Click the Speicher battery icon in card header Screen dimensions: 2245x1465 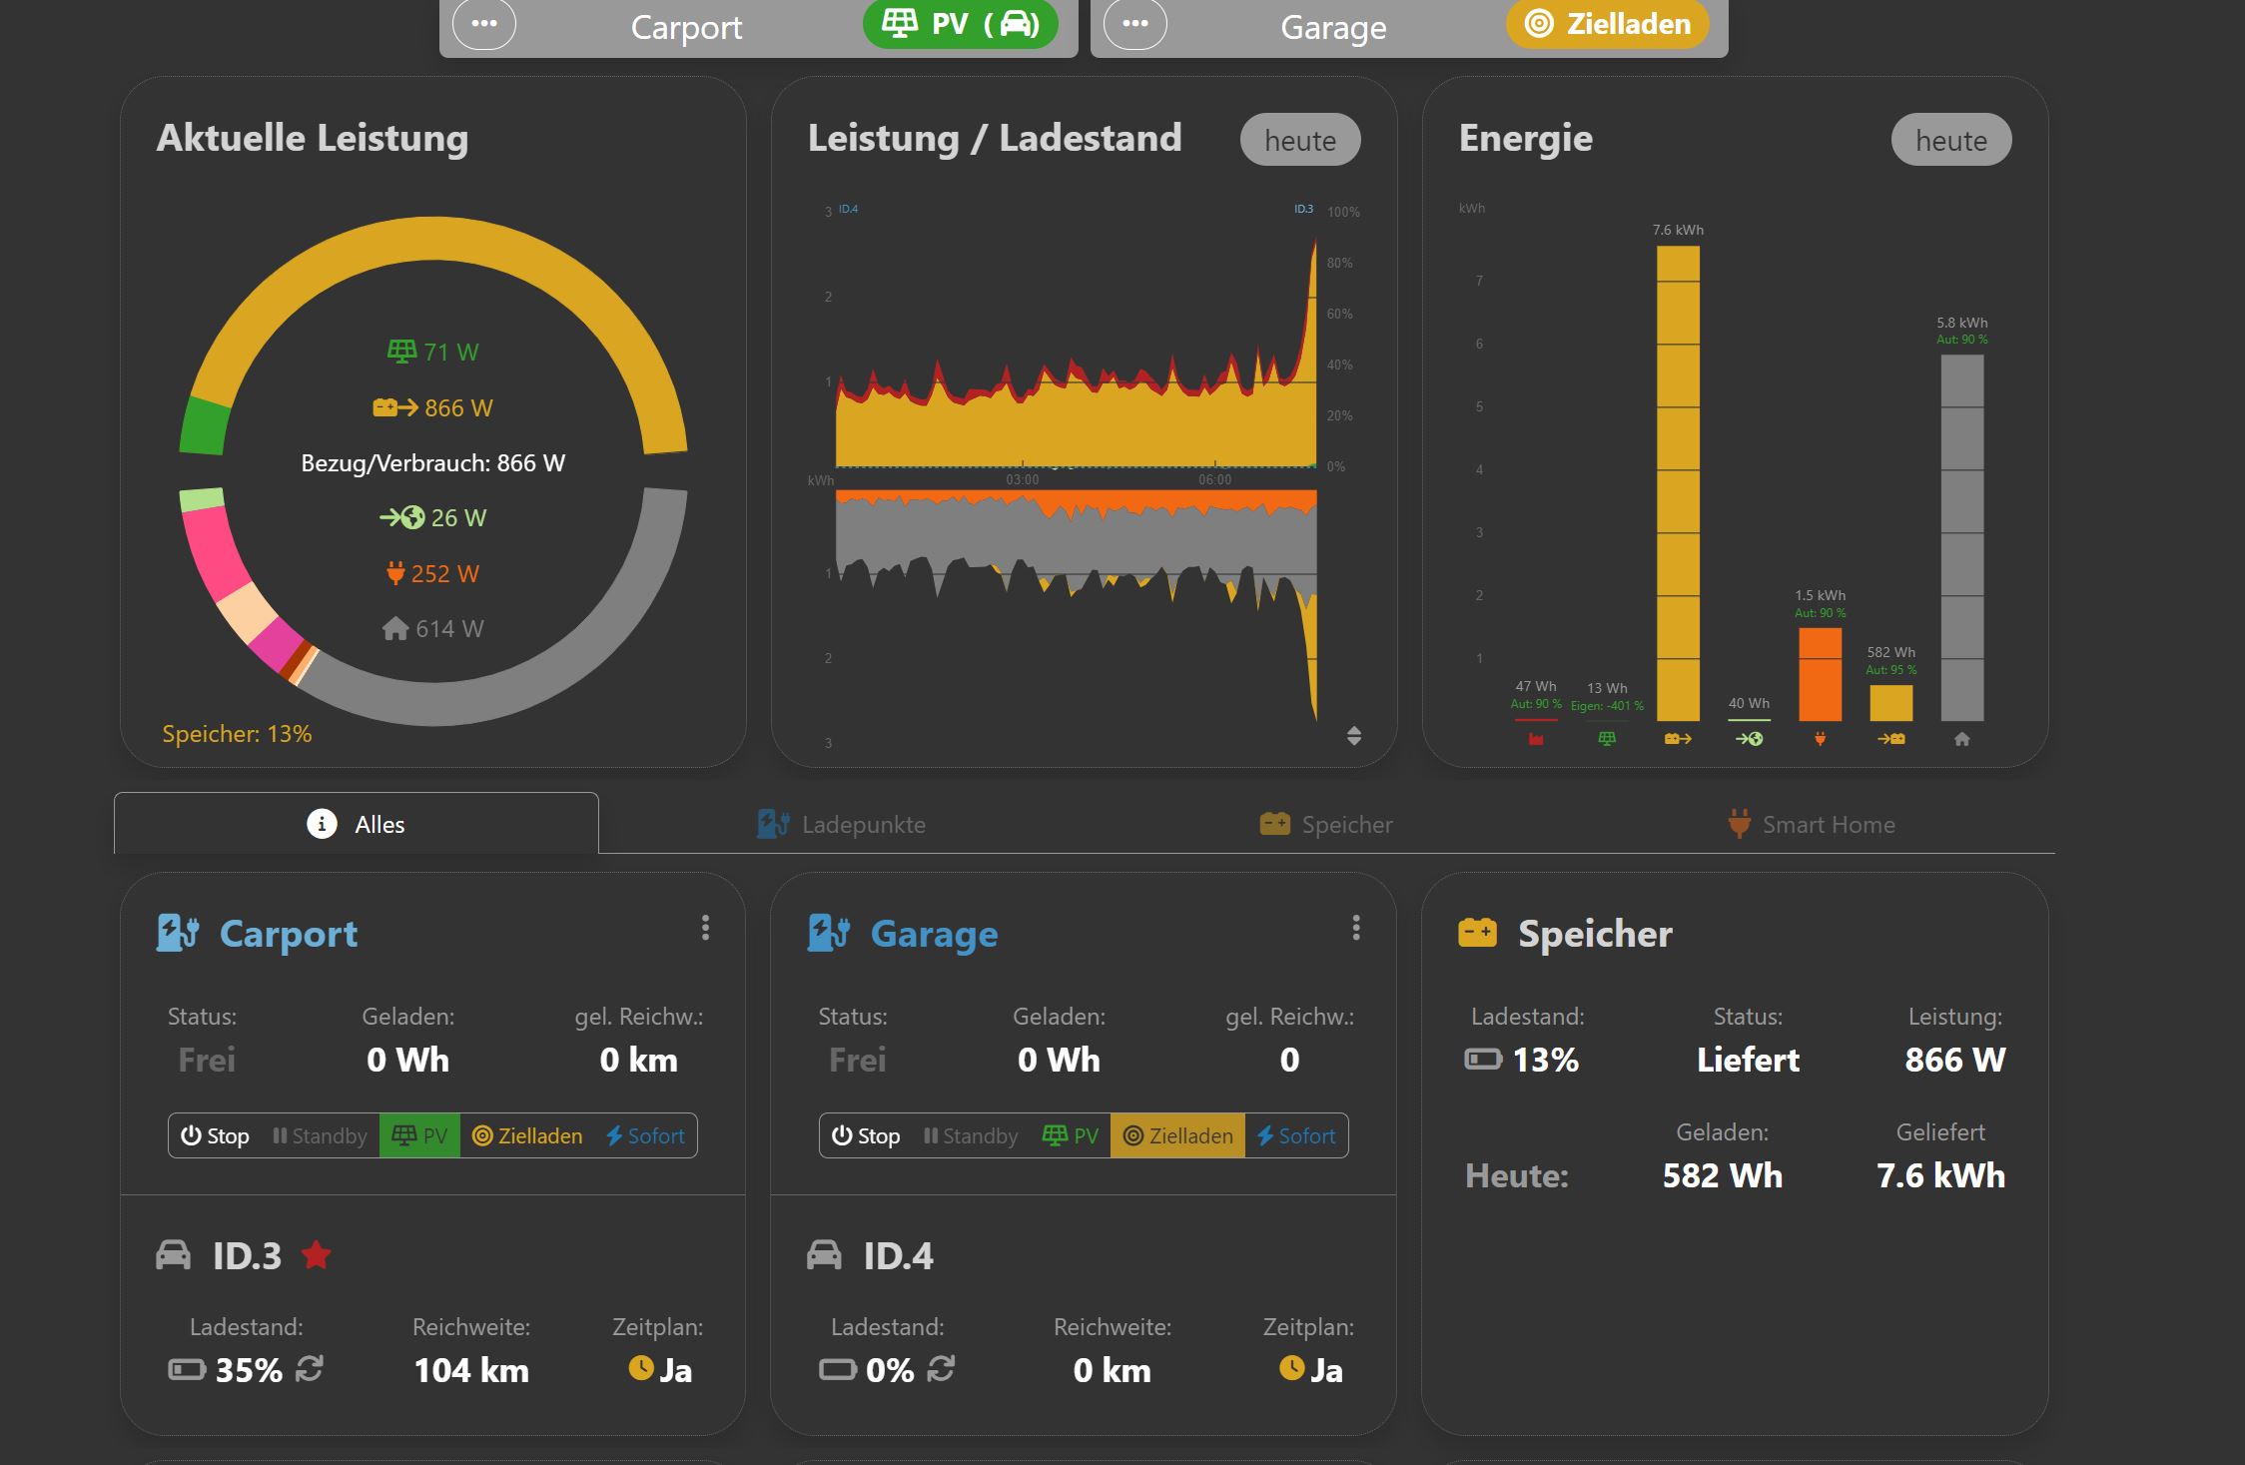coord(1477,933)
